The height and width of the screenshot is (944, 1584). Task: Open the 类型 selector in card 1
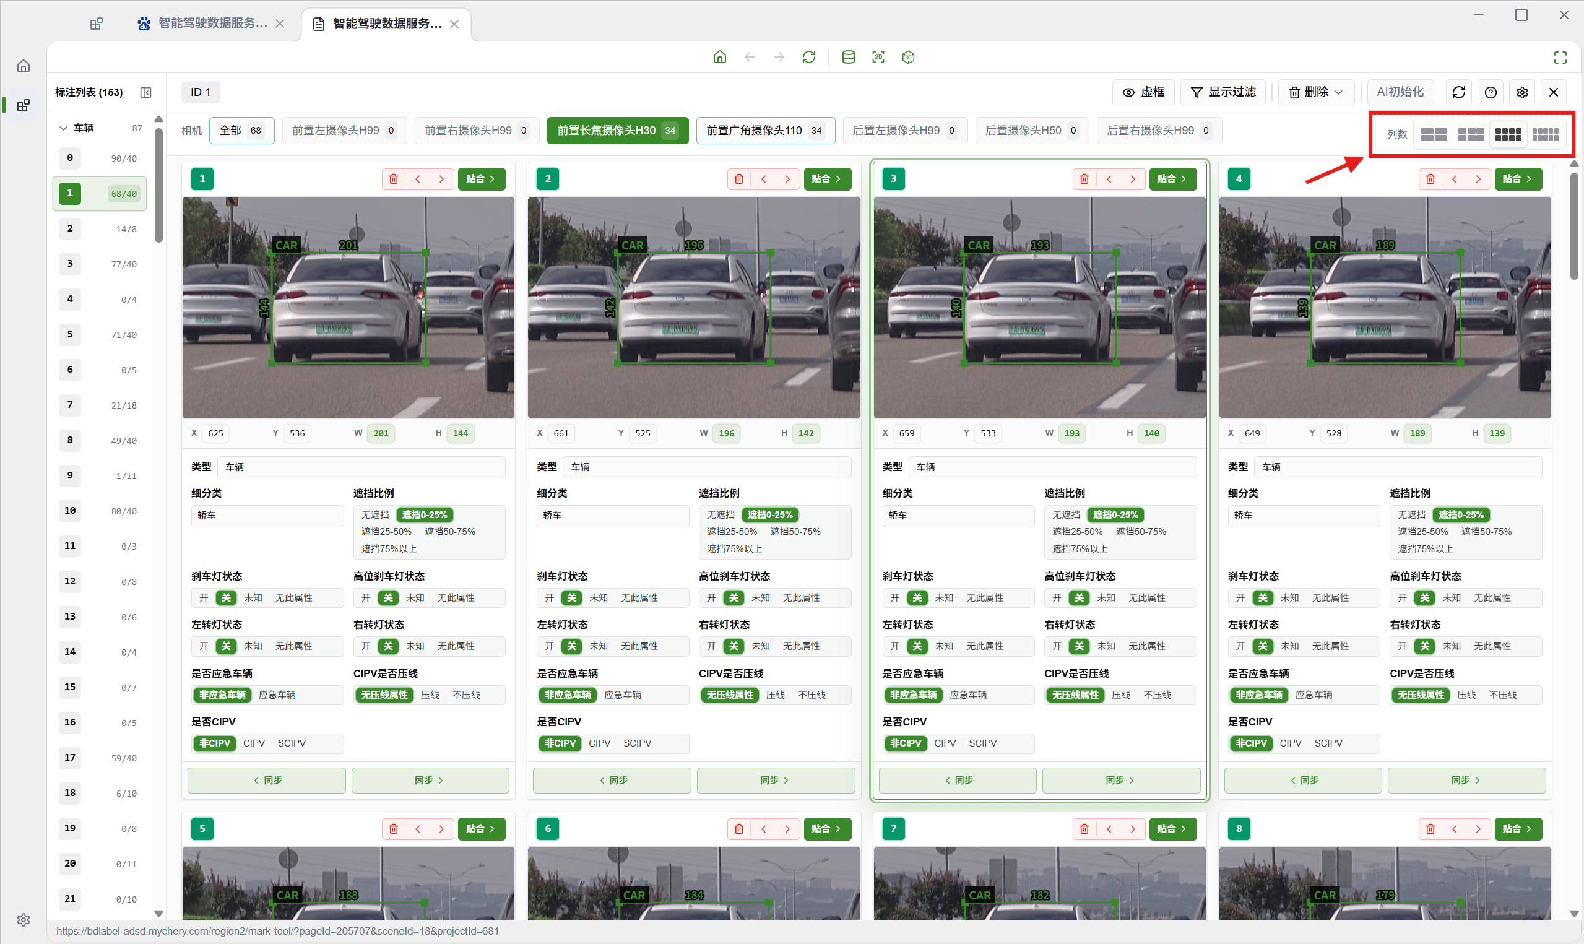coord(361,467)
